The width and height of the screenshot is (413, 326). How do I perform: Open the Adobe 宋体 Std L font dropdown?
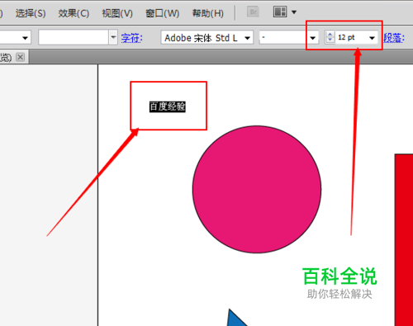247,38
